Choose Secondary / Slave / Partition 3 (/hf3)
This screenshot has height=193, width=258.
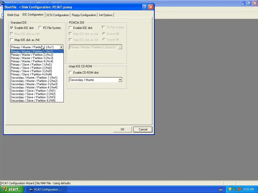[37, 97]
